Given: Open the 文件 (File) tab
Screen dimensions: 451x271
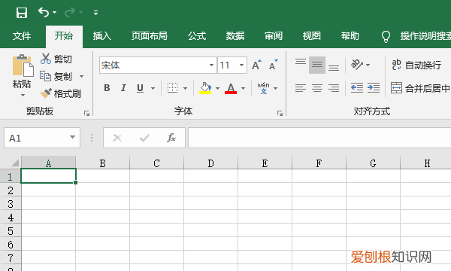Looking at the screenshot, I should [x=22, y=36].
